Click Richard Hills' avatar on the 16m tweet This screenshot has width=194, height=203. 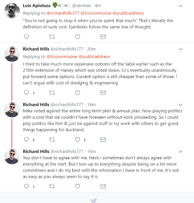pyautogui.click(x=12, y=157)
